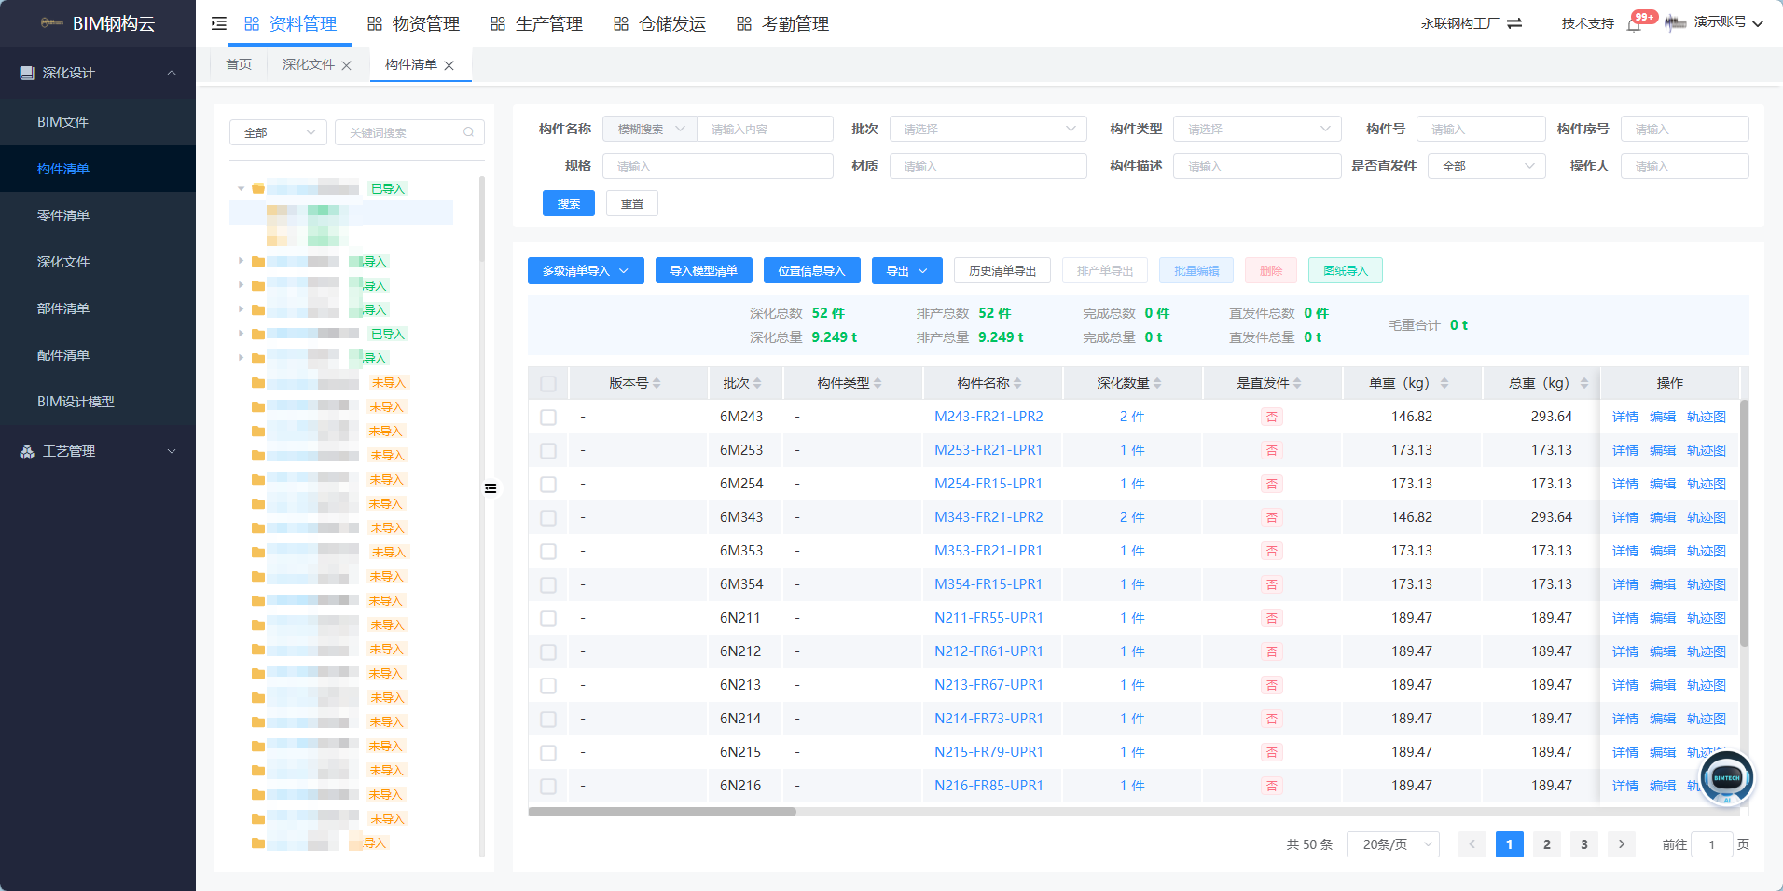This screenshot has width=1783, height=891.
Task: Switch to the 物资管理 top menu
Action: click(413, 23)
